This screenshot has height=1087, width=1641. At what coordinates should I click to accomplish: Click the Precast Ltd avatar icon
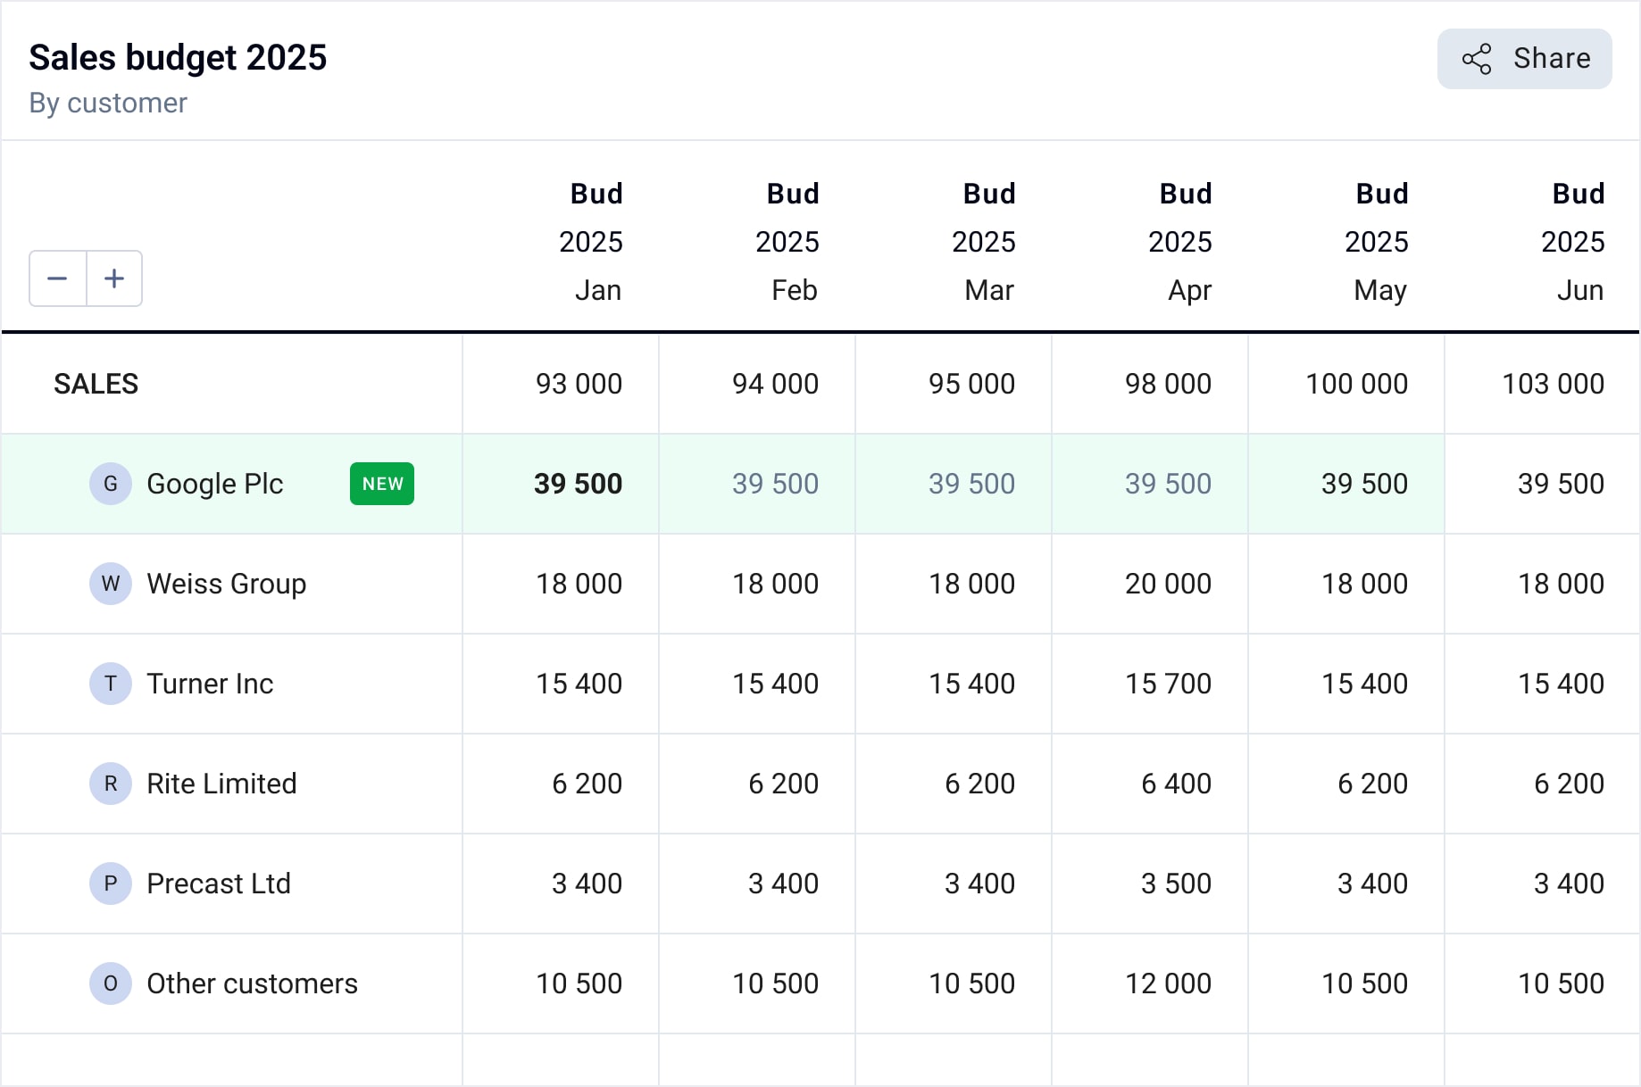111,884
